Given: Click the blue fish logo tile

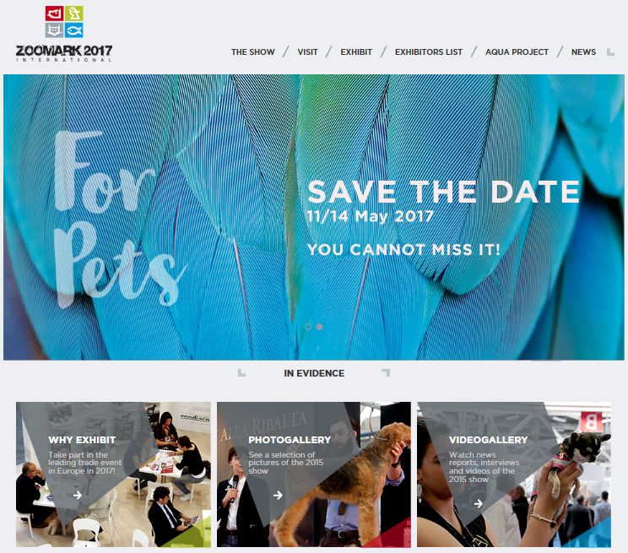Looking at the screenshot, I should [x=74, y=30].
